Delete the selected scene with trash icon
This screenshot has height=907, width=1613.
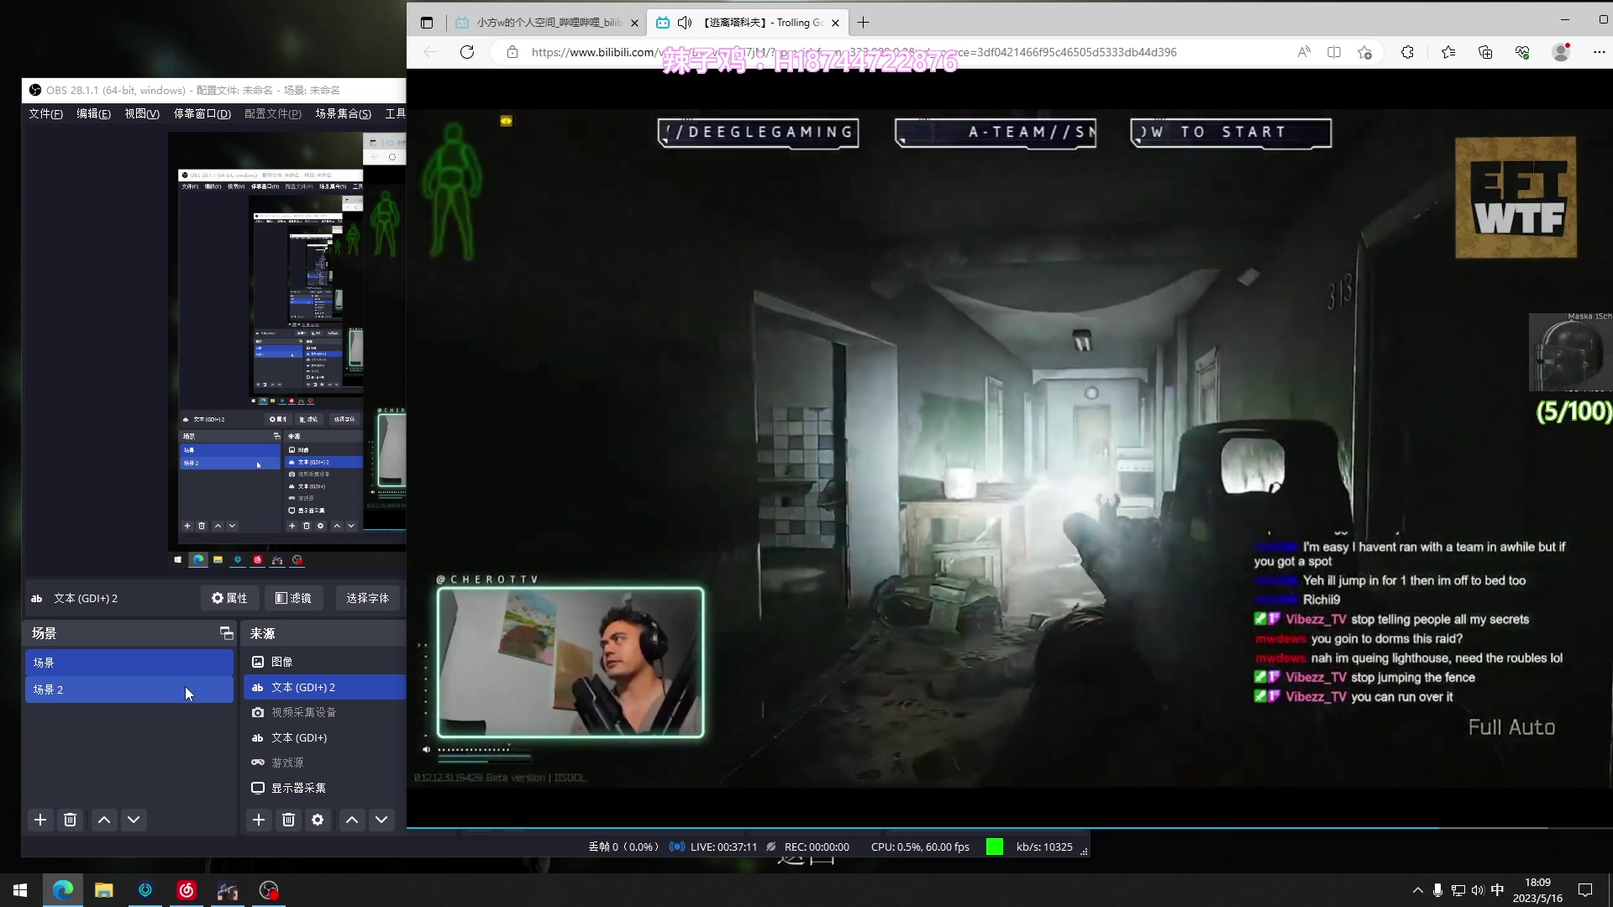tap(71, 820)
